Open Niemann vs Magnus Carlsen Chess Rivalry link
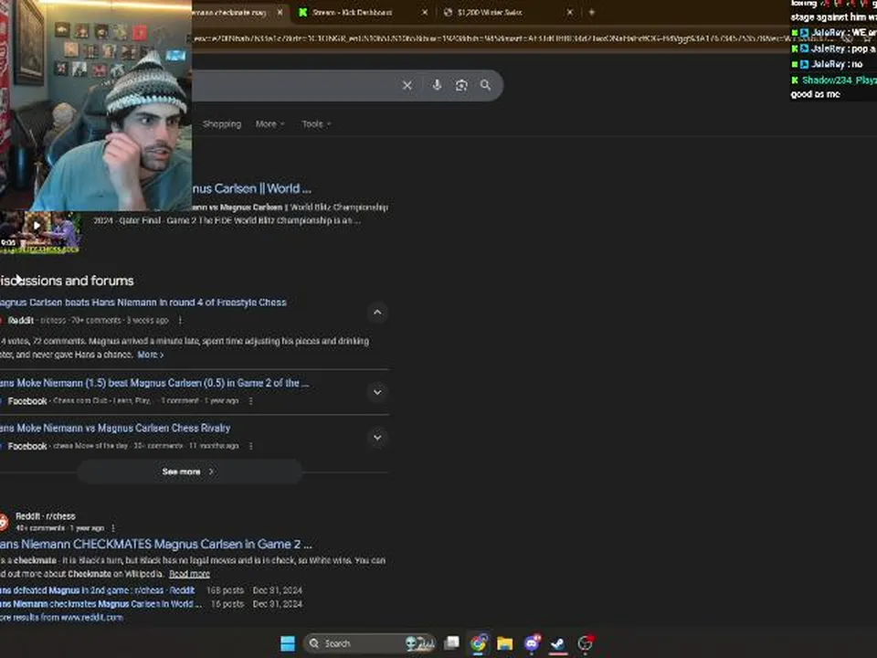This screenshot has height=658, width=877. [x=115, y=428]
